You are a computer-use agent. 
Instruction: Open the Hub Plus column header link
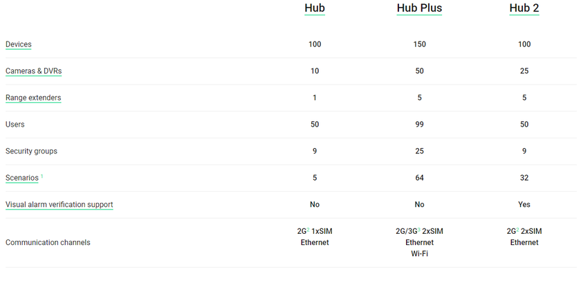pos(419,8)
